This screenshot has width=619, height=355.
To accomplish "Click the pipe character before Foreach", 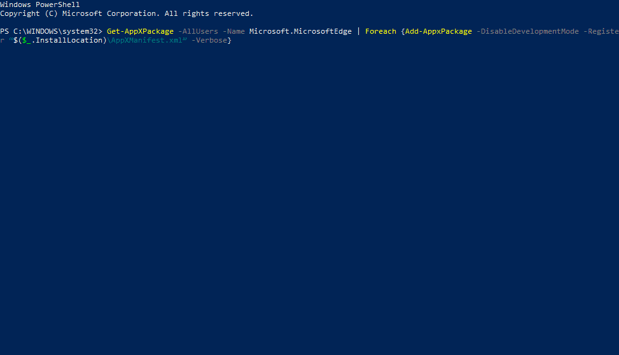I will coord(358,31).
